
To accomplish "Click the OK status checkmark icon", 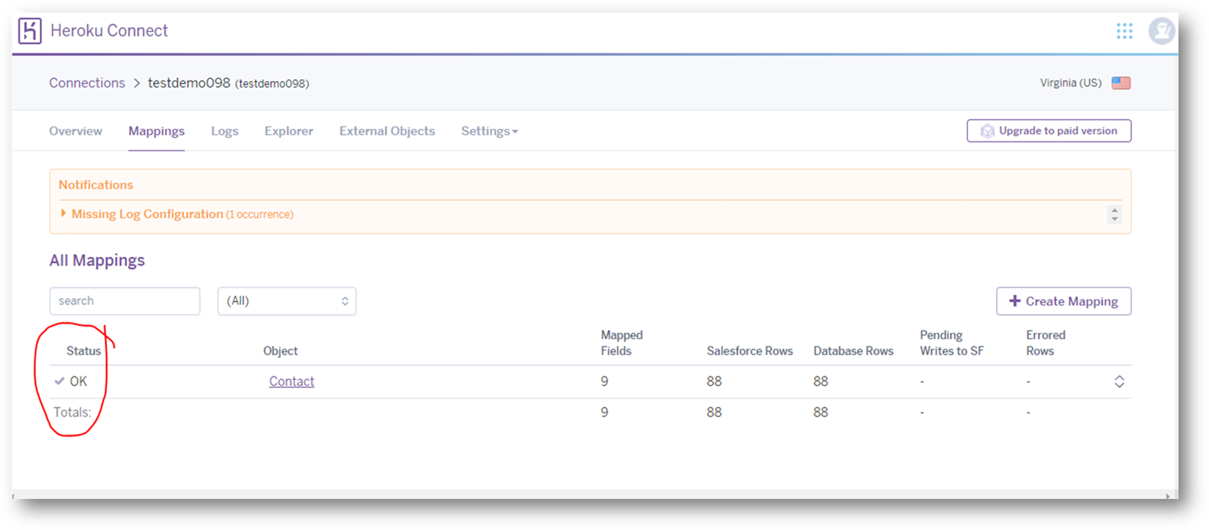I will 59,381.
